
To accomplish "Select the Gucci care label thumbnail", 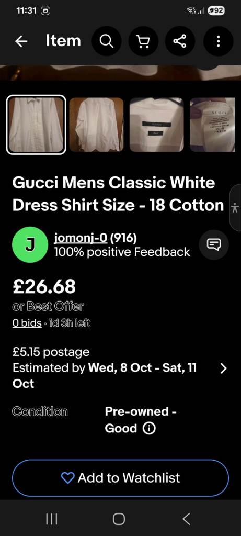I will click(212, 125).
